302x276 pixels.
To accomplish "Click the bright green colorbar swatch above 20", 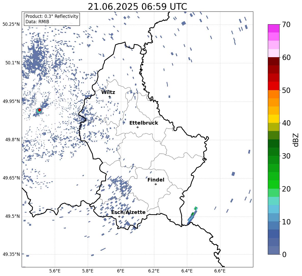I will pos(273,184).
